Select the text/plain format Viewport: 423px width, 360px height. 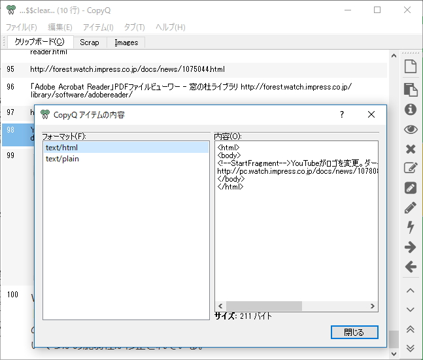click(126, 159)
